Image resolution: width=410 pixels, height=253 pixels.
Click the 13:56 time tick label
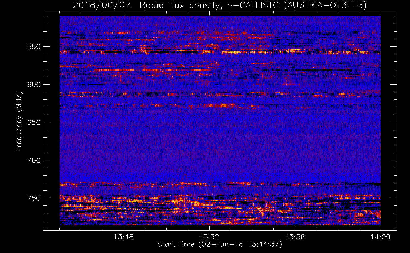point(295,237)
